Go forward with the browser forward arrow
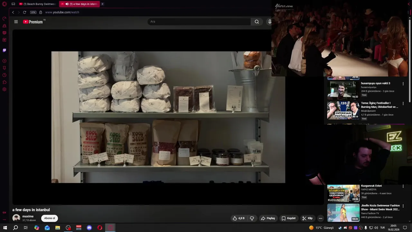Screen dimensions: 412x232 (19, 12)
